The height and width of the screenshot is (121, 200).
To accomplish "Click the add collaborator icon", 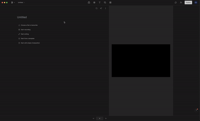I will click(x=181, y=3).
